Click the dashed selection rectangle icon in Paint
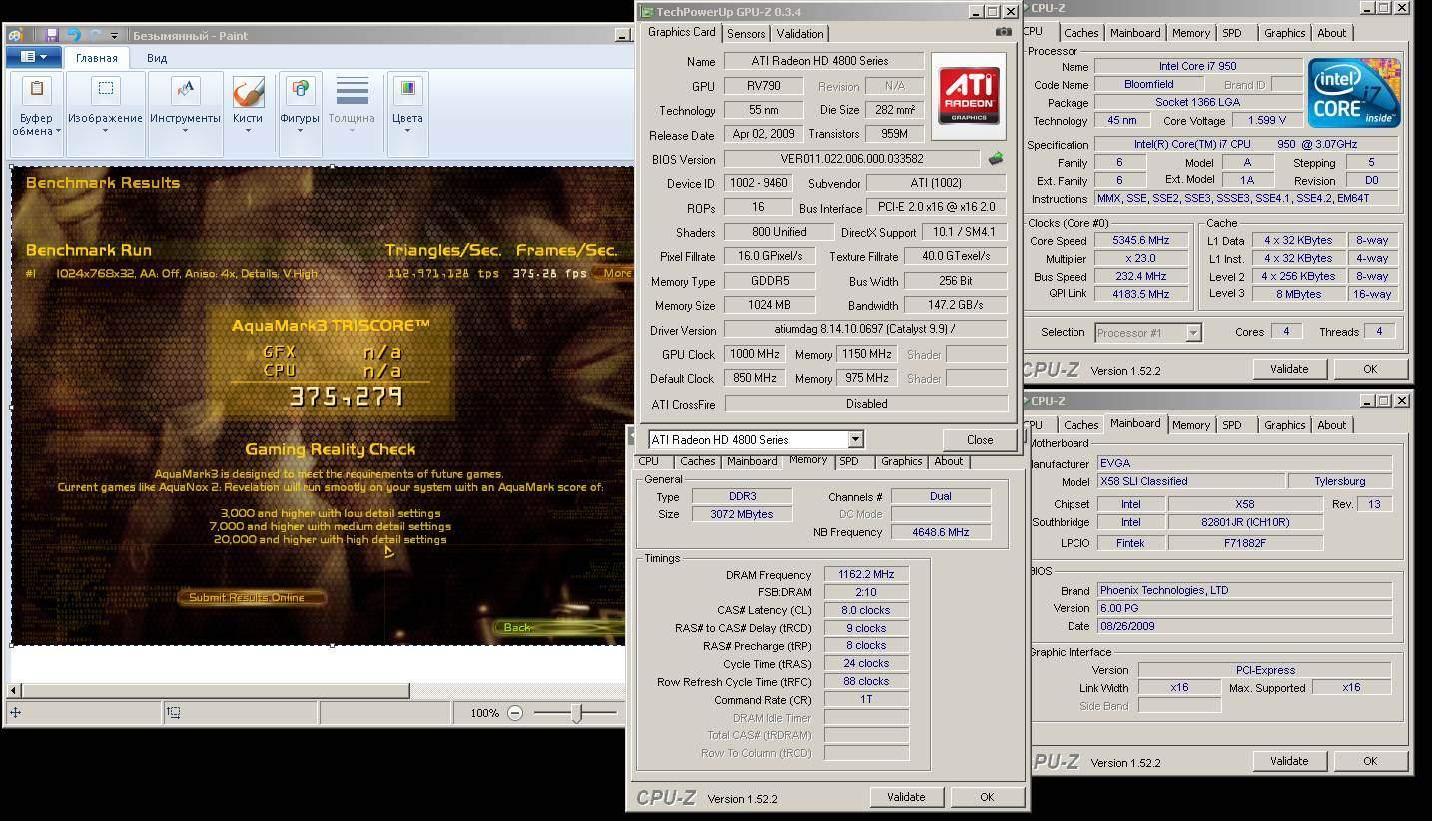This screenshot has width=1432, height=821. 105,90
